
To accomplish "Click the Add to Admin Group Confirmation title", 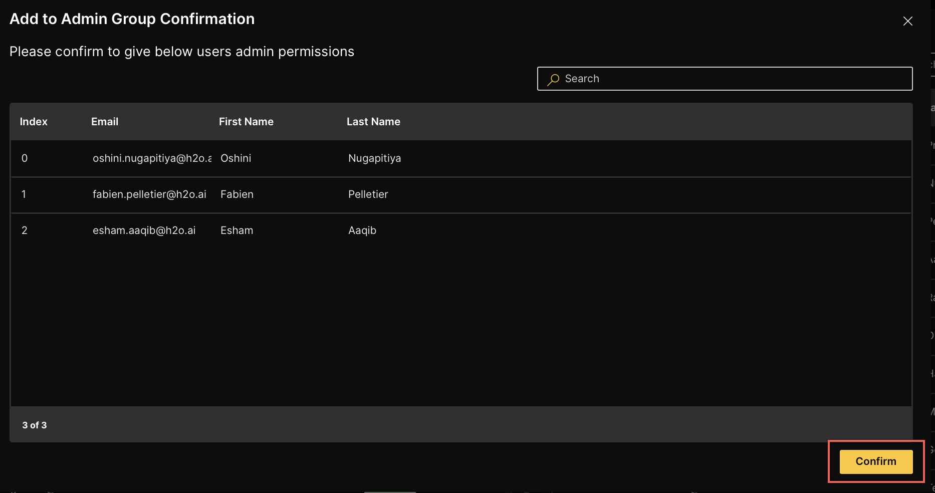I will click(x=132, y=19).
